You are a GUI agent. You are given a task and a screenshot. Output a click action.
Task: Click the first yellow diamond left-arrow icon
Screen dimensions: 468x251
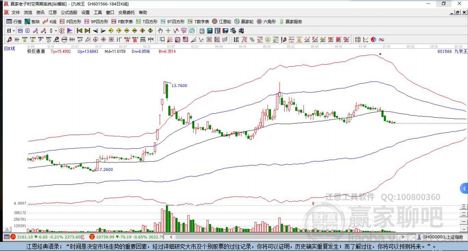(111, 31)
